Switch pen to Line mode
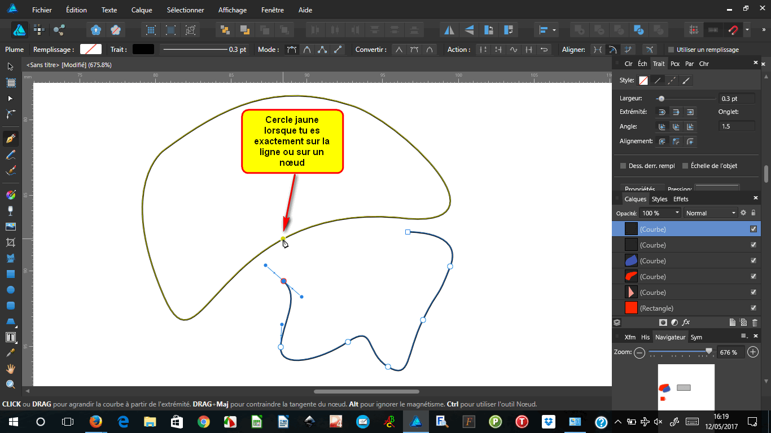The width and height of the screenshot is (771, 433). point(338,50)
